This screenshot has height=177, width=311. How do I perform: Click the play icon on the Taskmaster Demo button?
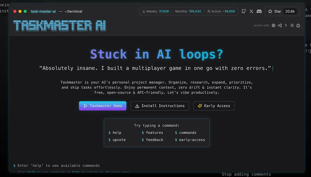tap(85, 106)
